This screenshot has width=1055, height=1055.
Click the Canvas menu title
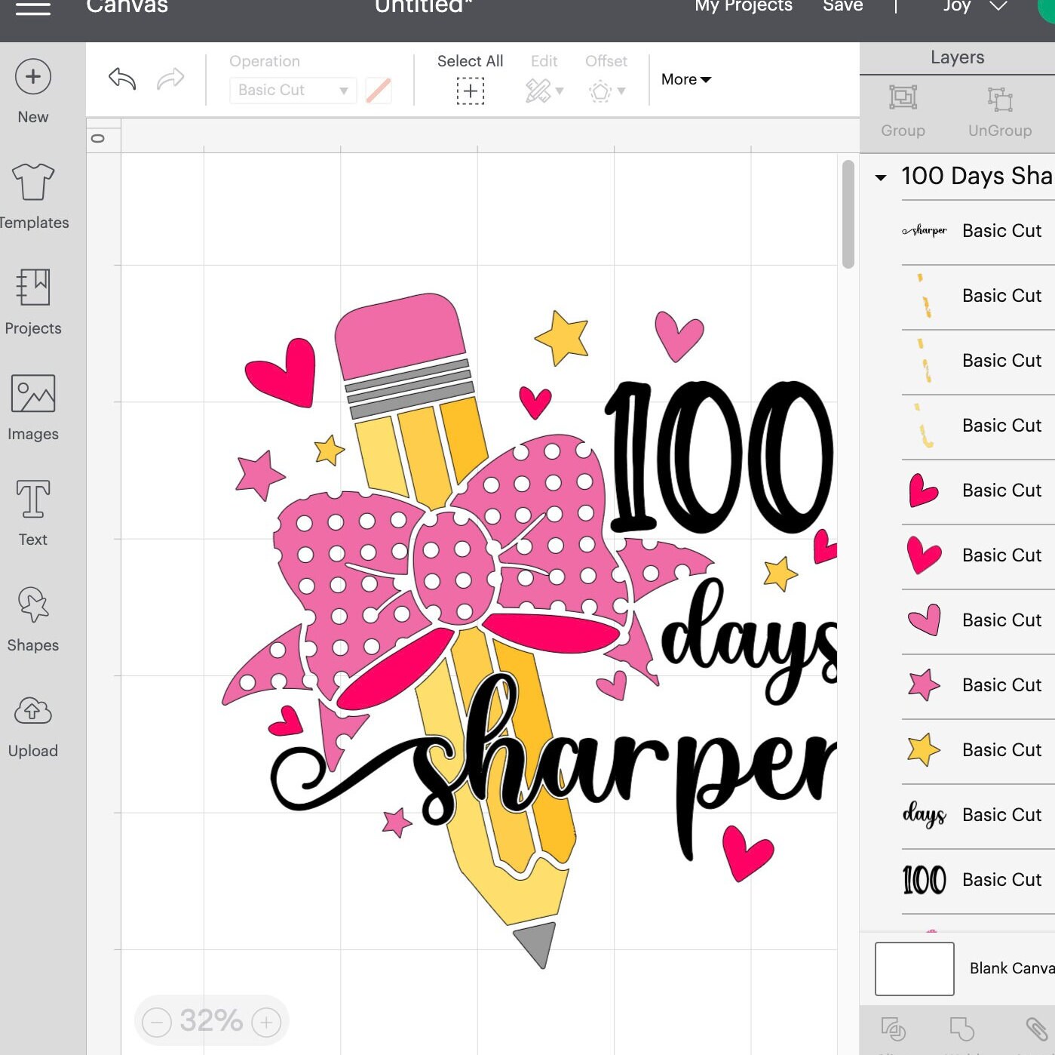coord(127,8)
